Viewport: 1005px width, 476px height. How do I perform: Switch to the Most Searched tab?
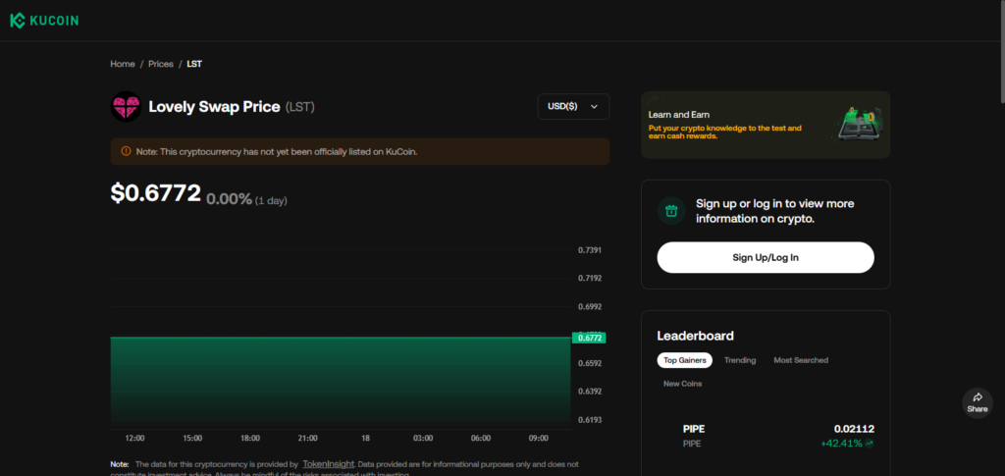801,360
